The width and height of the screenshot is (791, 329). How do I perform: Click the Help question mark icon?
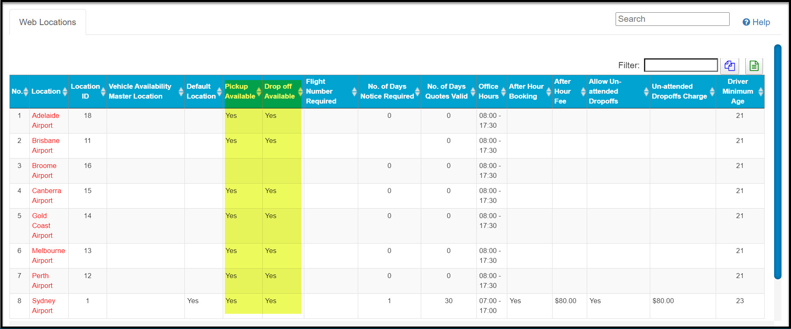click(746, 22)
